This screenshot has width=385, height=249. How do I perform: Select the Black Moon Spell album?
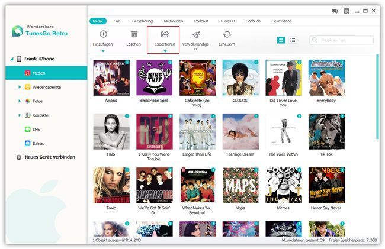[155, 77]
